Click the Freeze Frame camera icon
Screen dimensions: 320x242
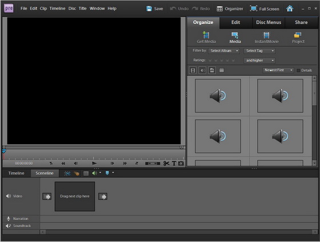[181, 163]
